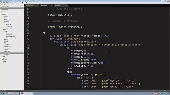Click line number 37 in the gutter
170x95 pixels.
point(28,36)
